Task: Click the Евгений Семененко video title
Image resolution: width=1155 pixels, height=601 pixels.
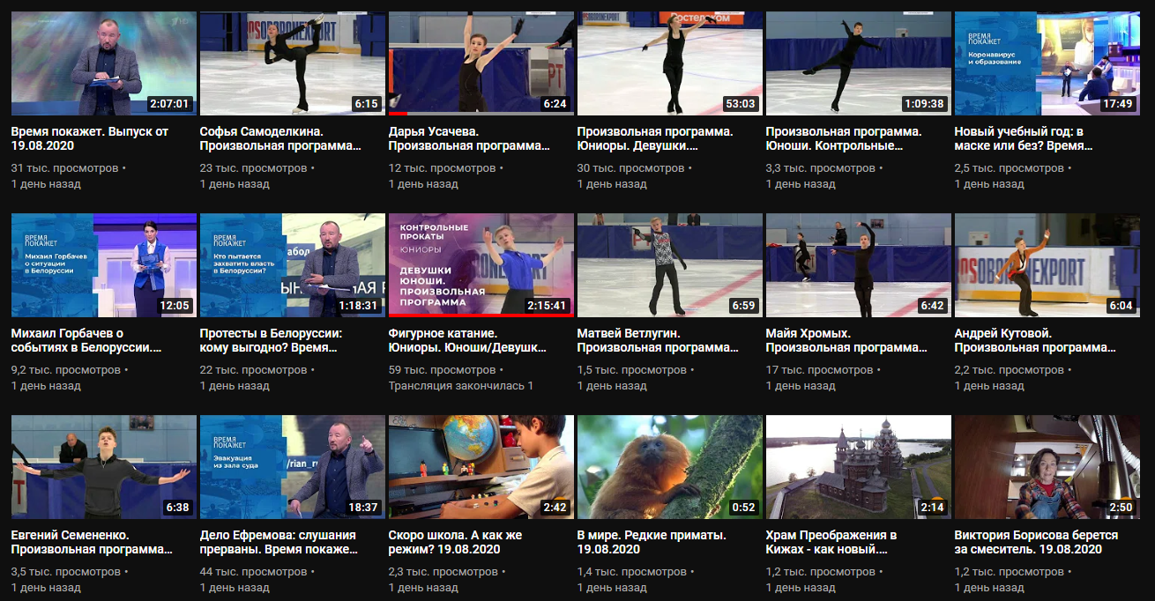Action: [92, 542]
